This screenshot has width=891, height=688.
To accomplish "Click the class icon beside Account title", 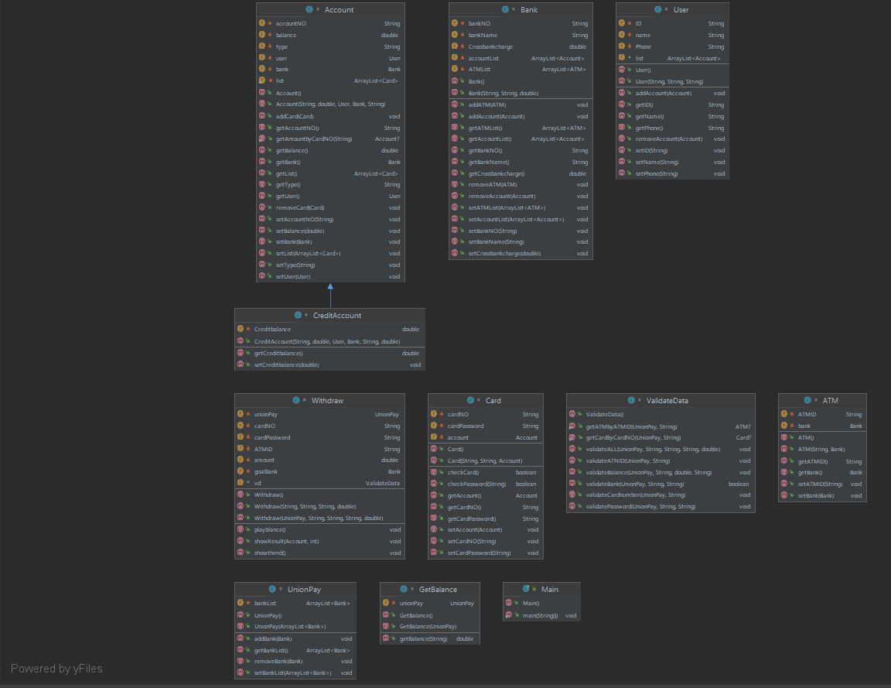I will [309, 9].
